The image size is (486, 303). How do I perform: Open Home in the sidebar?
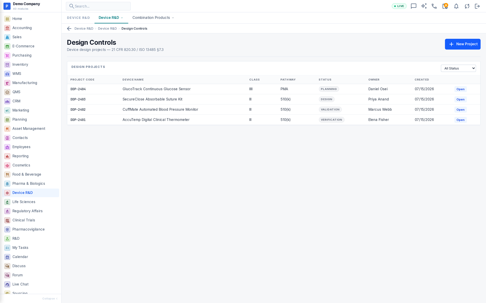31,19
